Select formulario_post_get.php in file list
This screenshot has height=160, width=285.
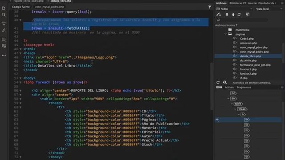[255, 65]
